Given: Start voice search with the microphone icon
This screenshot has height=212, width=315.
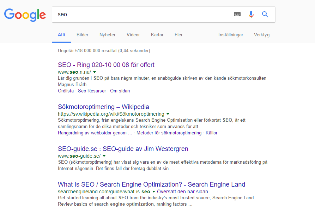Looking at the screenshot, I should tap(251, 14).
